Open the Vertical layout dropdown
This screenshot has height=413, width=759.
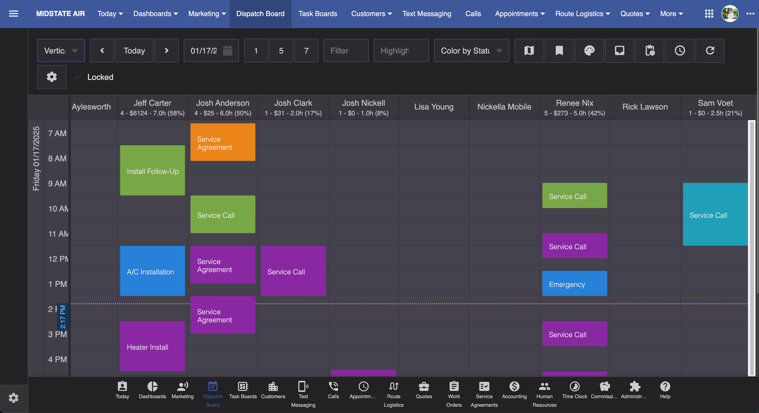coord(61,51)
